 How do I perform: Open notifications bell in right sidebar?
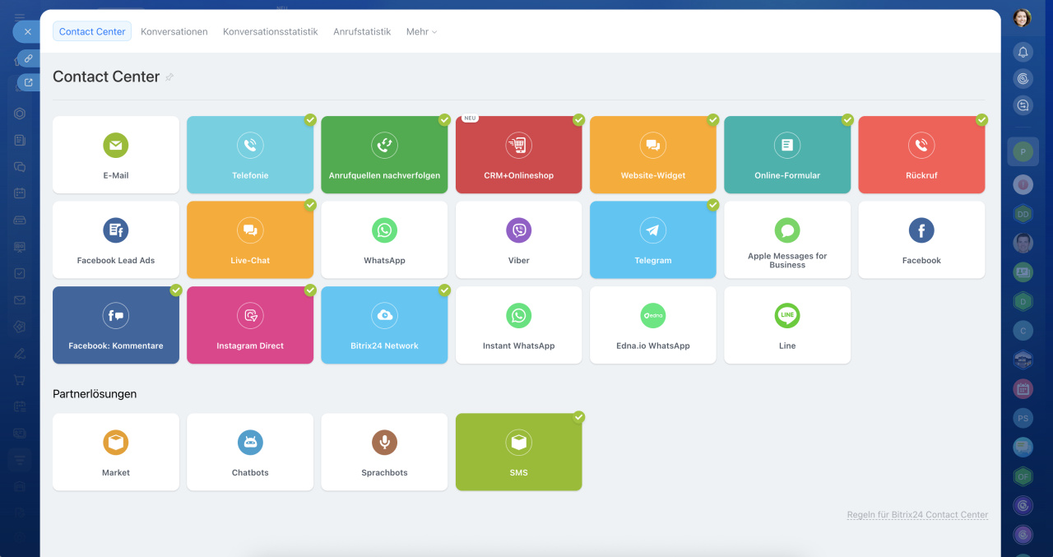[1023, 52]
